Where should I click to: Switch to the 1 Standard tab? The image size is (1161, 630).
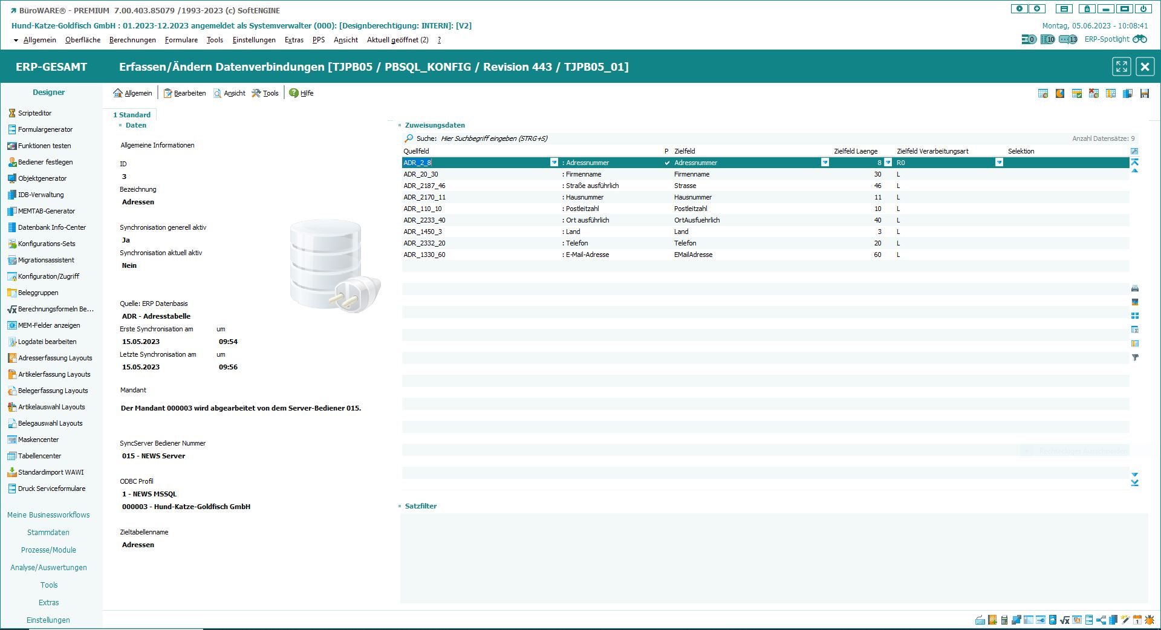[x=132, y=115]
